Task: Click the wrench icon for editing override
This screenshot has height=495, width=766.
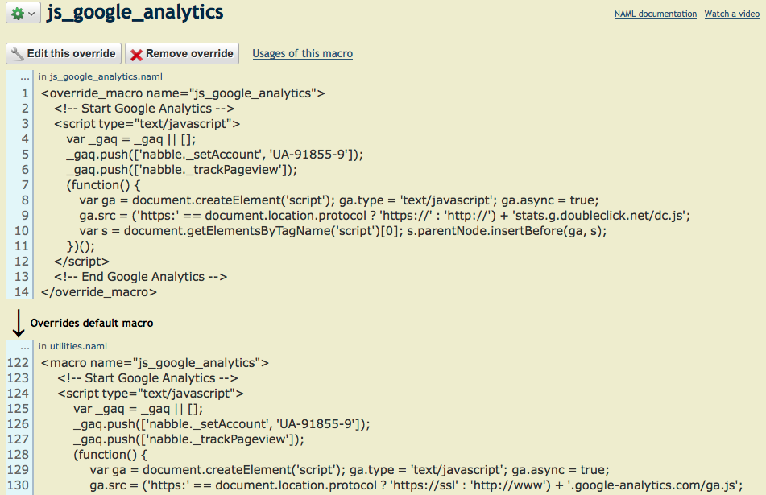Action: [x=17, y=54]
